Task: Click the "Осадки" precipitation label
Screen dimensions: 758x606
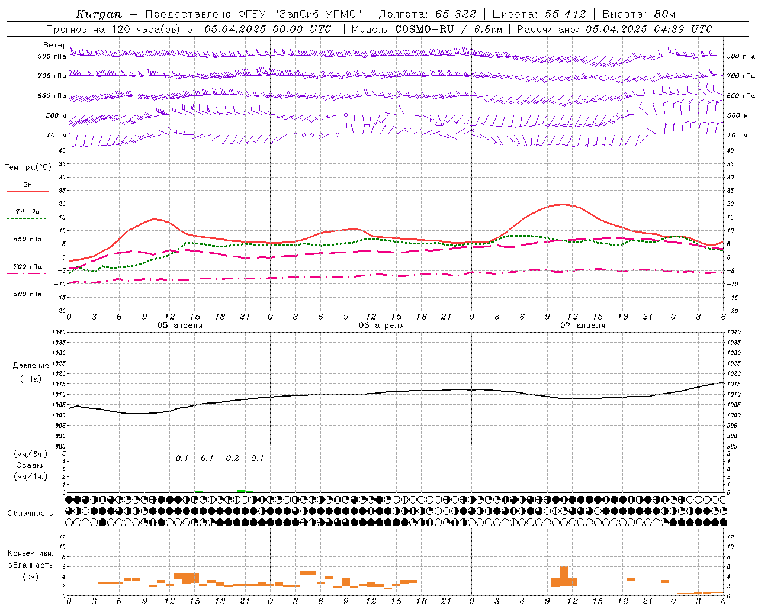Action: click(31, 465)
